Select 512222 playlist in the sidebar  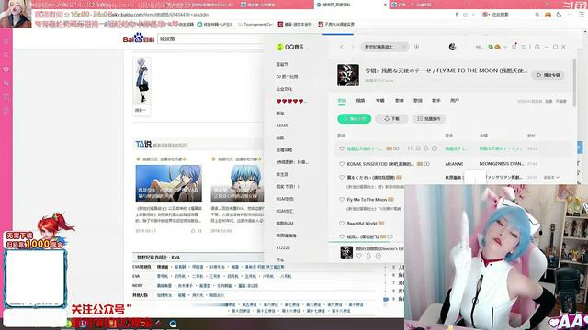pos(283,247)
